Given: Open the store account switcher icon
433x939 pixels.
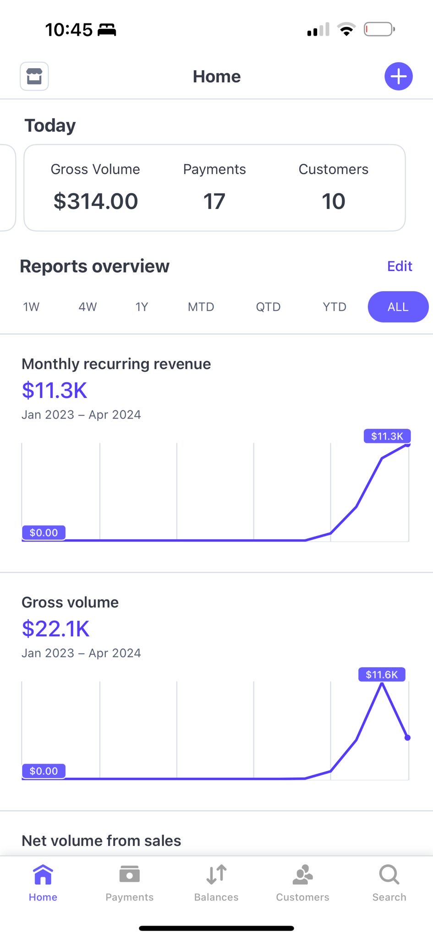Looking at the screenshot, I should point(34,76).
